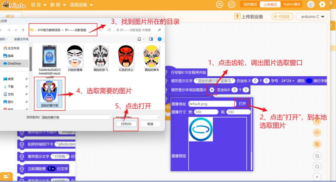Open Mind+ settings gear in top bar
336x182 pixels.
(x=322, y=4)
